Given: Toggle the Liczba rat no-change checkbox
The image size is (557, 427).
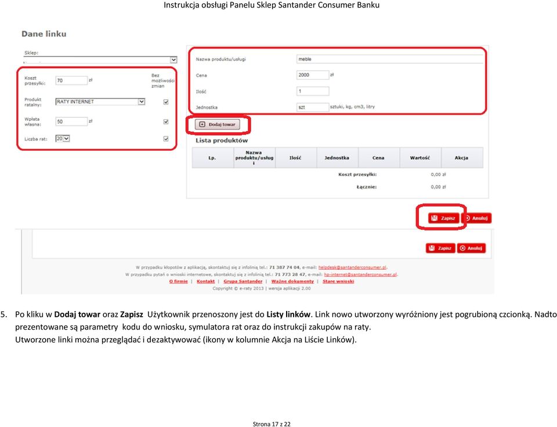Looking at the screenshot, I should [166, 139].
